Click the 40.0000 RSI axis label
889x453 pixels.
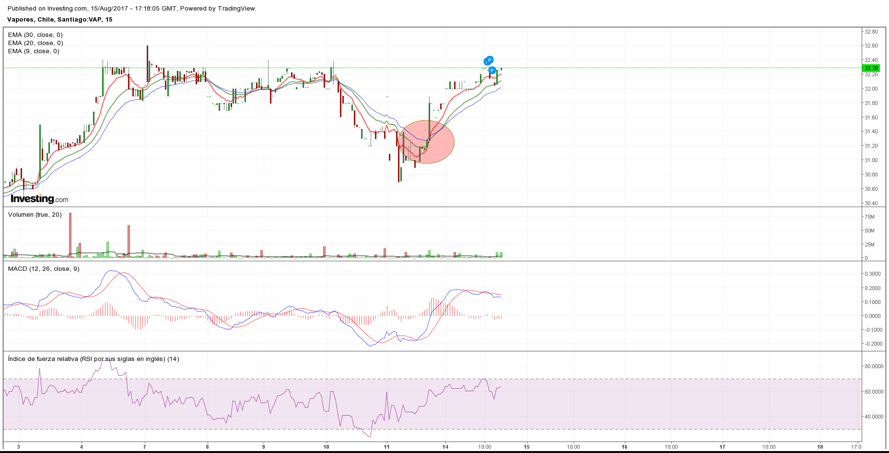[x=874, y=417]
